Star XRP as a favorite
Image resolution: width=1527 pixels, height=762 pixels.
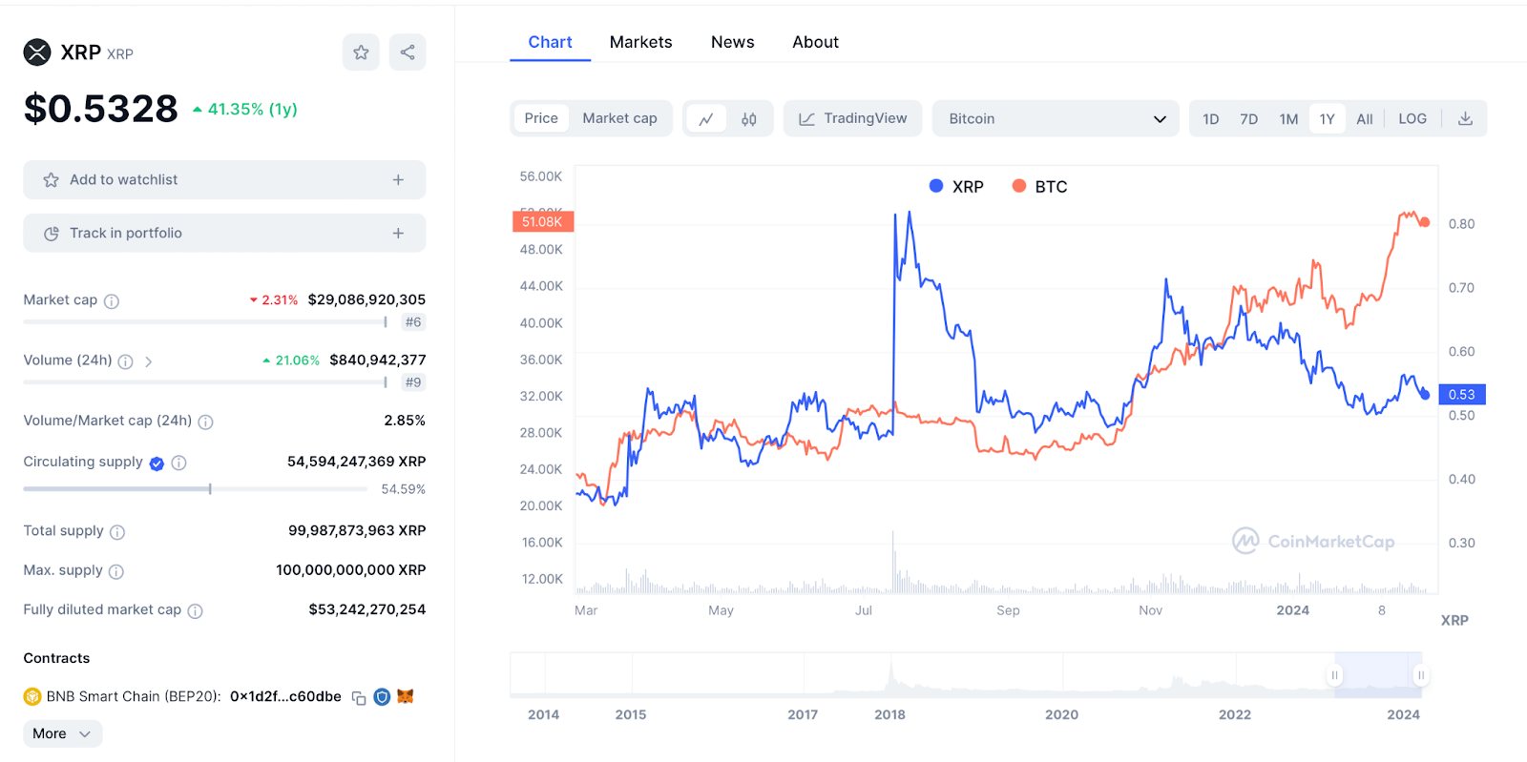[x=361, y=52]
